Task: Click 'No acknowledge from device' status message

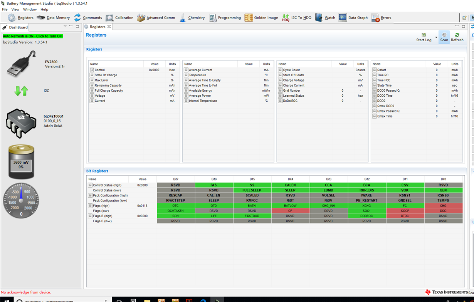Action: [26, 292]
